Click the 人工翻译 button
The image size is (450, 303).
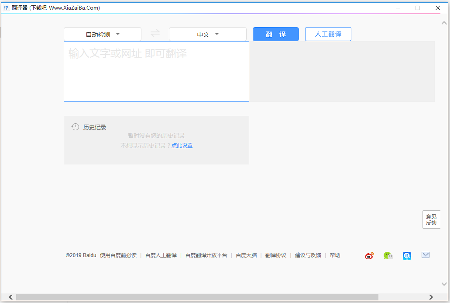pos(328,34)
